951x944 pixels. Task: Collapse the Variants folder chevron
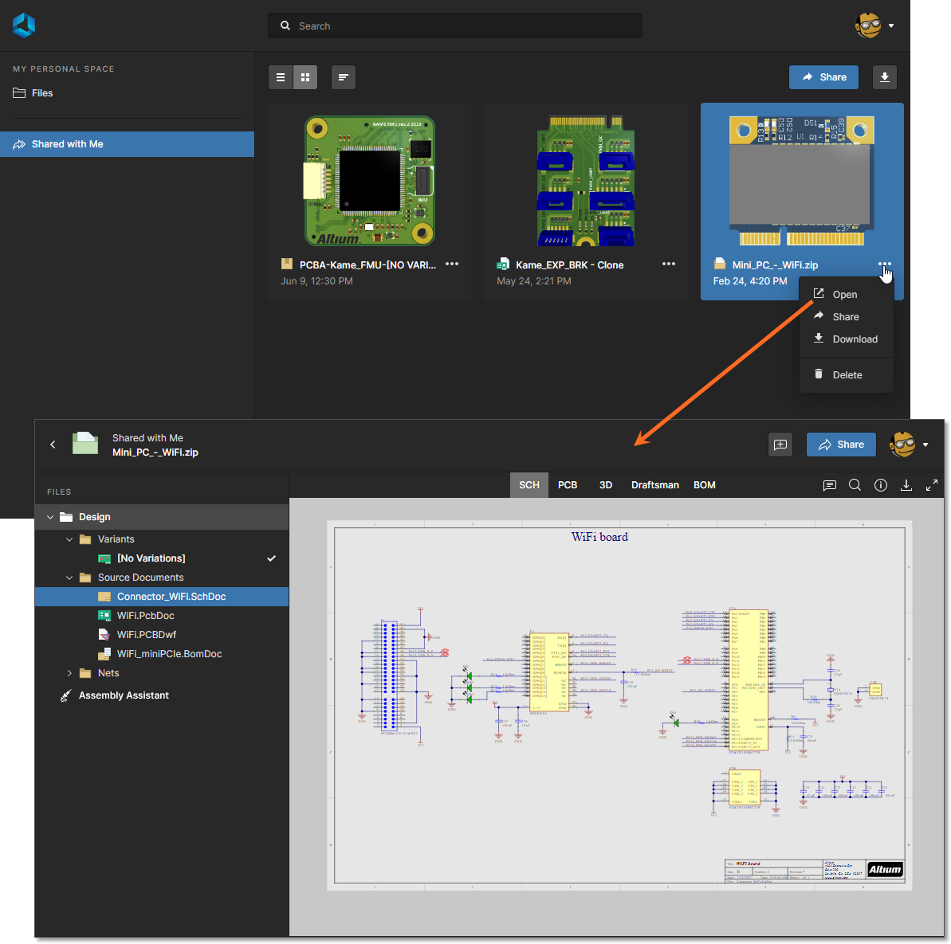pyautogui.click(x=69, y=539)
